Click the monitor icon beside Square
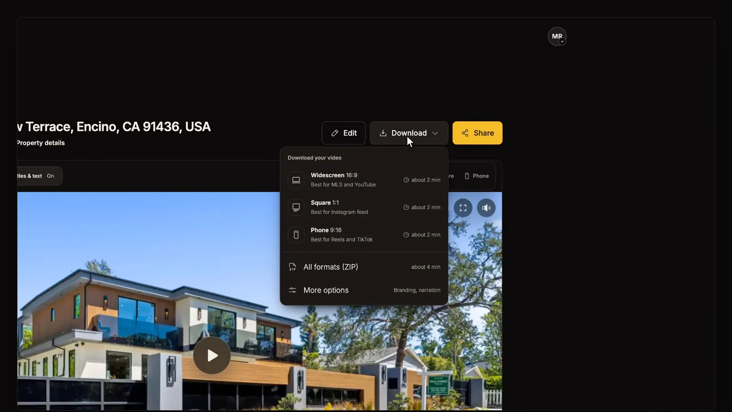The image size is (732, 412). 296,207
